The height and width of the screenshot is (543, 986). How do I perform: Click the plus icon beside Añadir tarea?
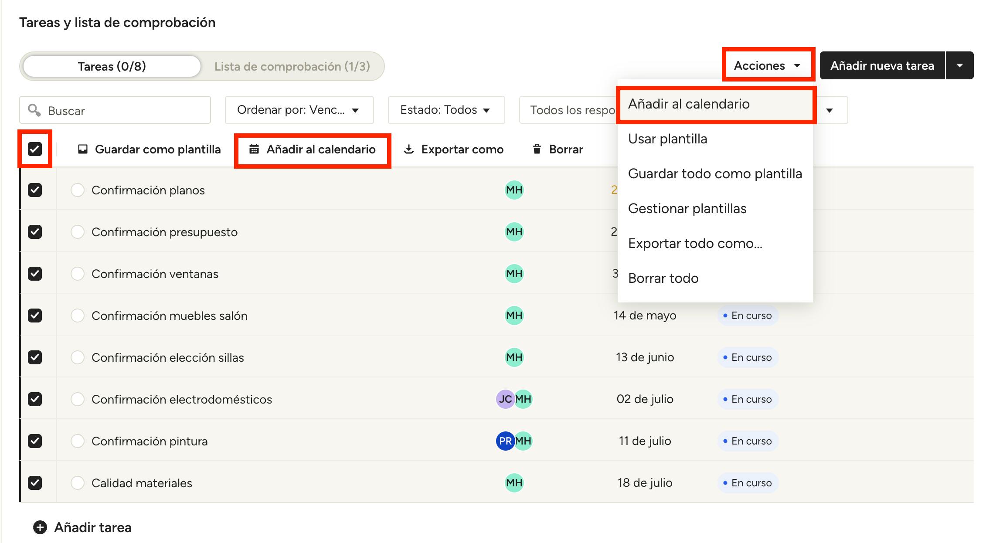point(40,527)
